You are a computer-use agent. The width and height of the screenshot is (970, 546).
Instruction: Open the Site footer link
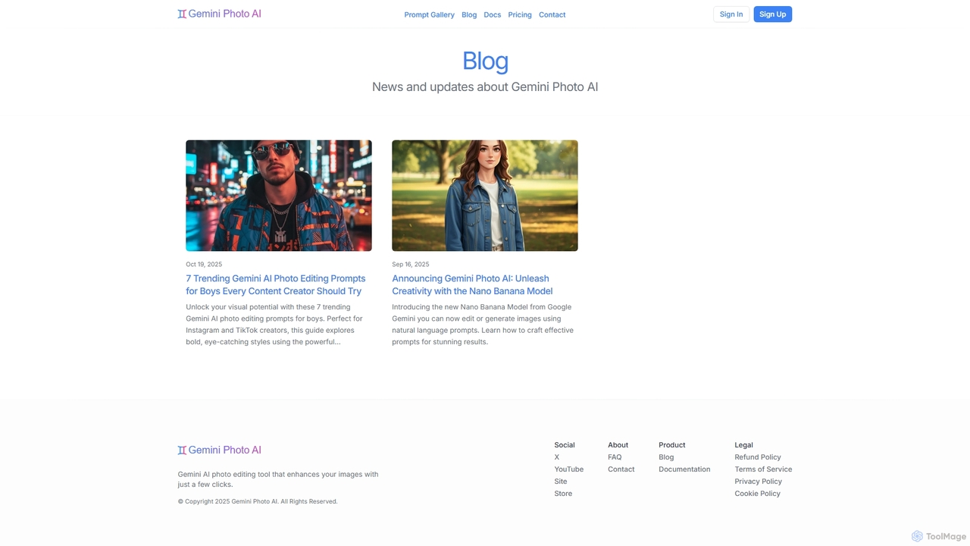point(561,482)
